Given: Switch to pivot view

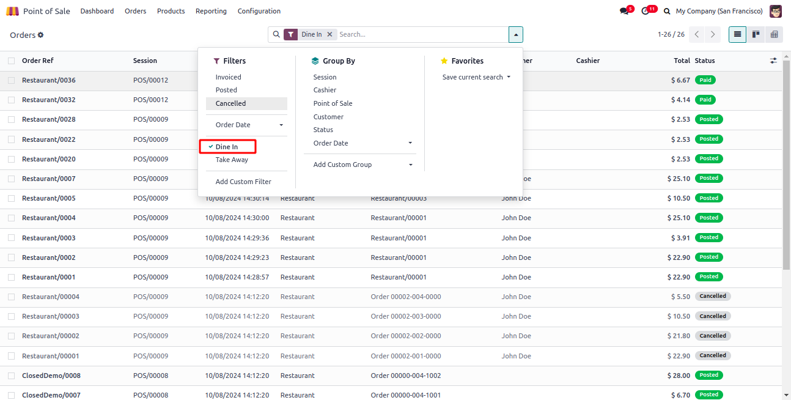Looking at the screenshot, I should [774, 34].
